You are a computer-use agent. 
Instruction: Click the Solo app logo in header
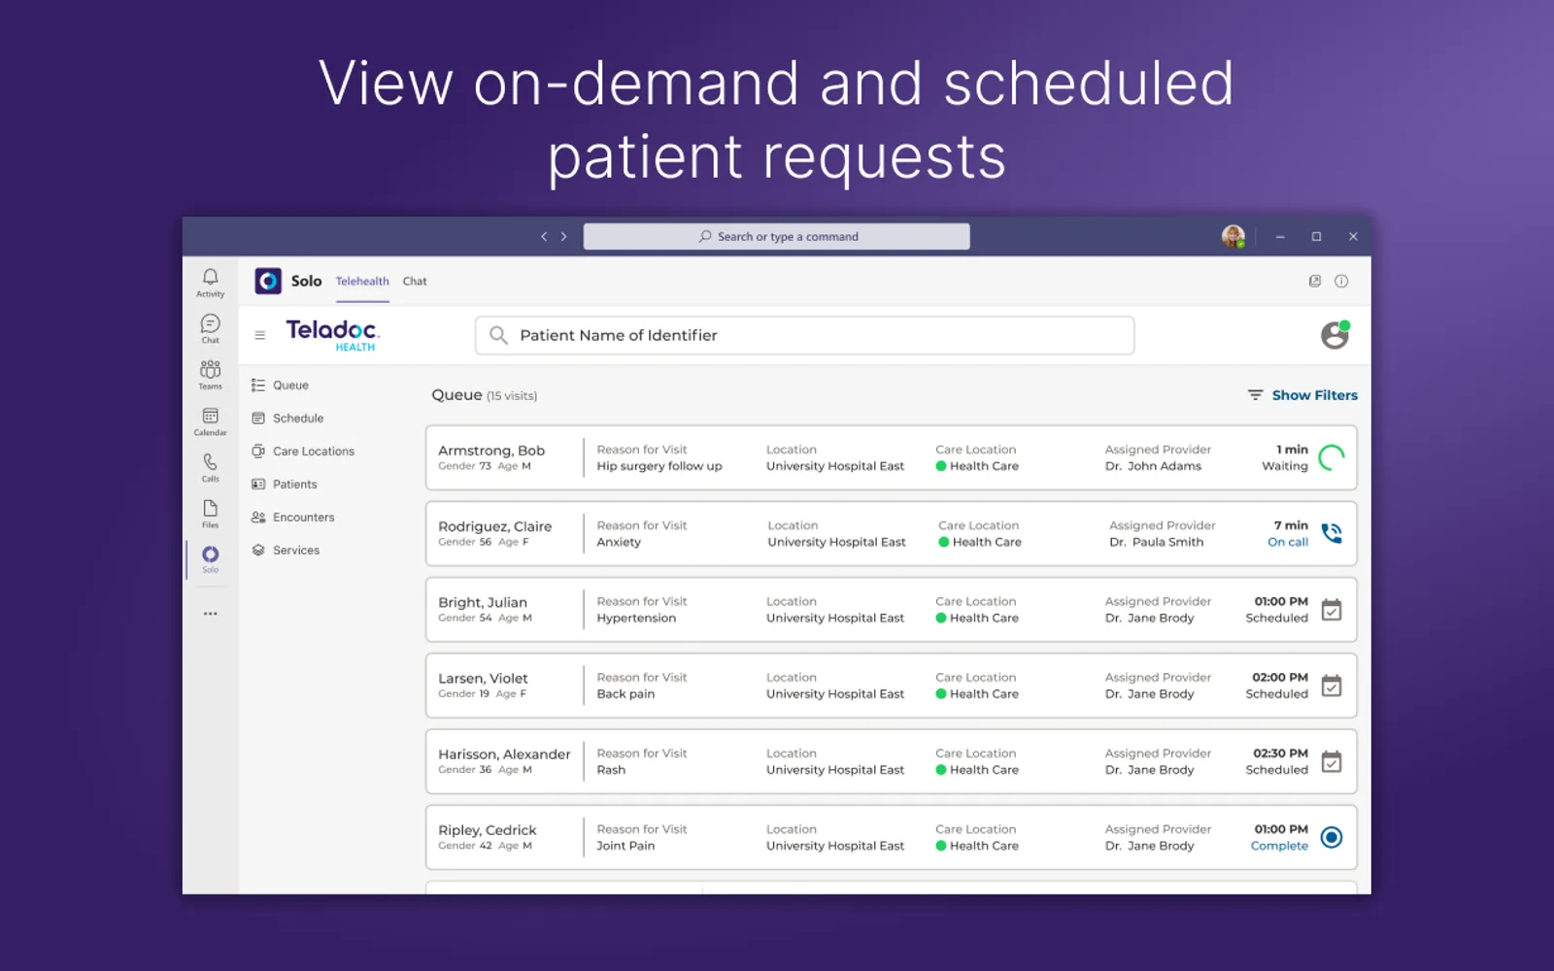(268, 281)
